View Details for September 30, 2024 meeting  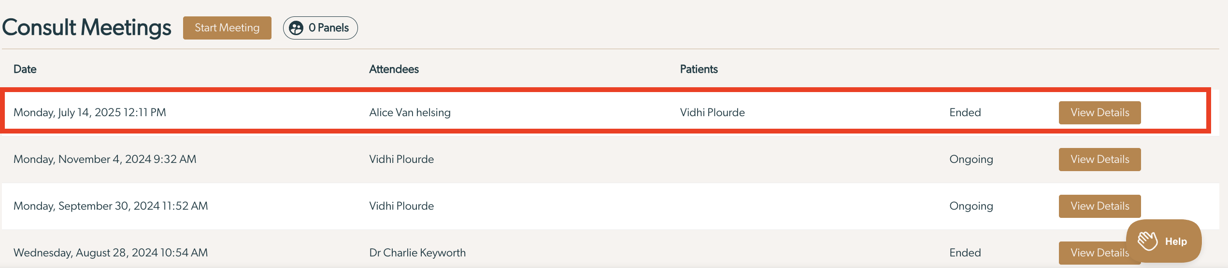pyautogui.click(x=1100, y=206)
